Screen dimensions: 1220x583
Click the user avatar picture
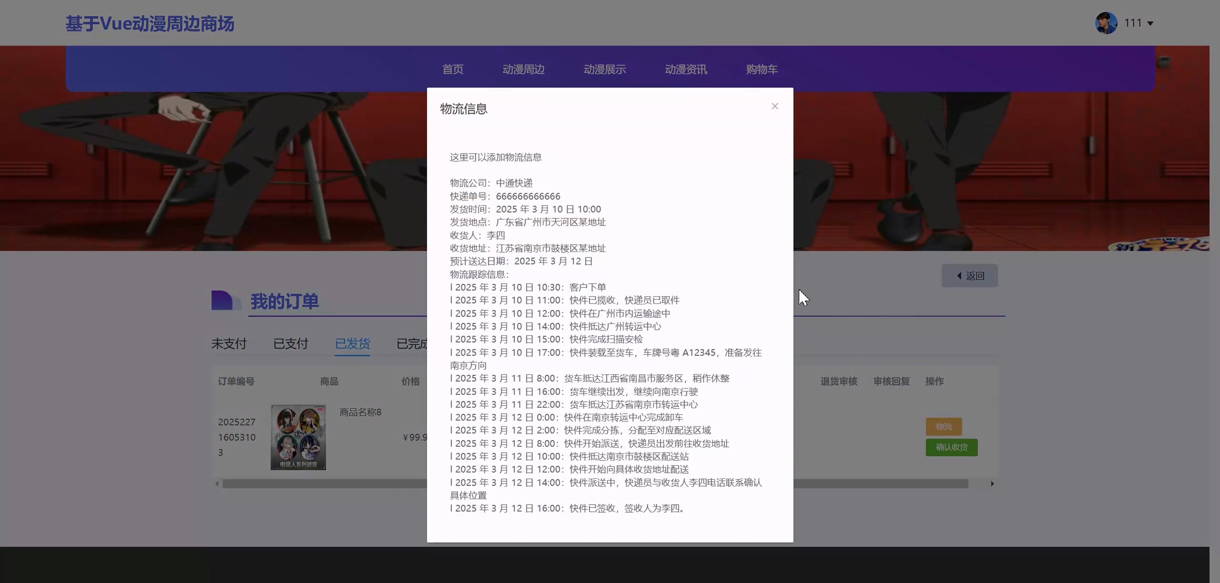click(x=1106, y=23)
